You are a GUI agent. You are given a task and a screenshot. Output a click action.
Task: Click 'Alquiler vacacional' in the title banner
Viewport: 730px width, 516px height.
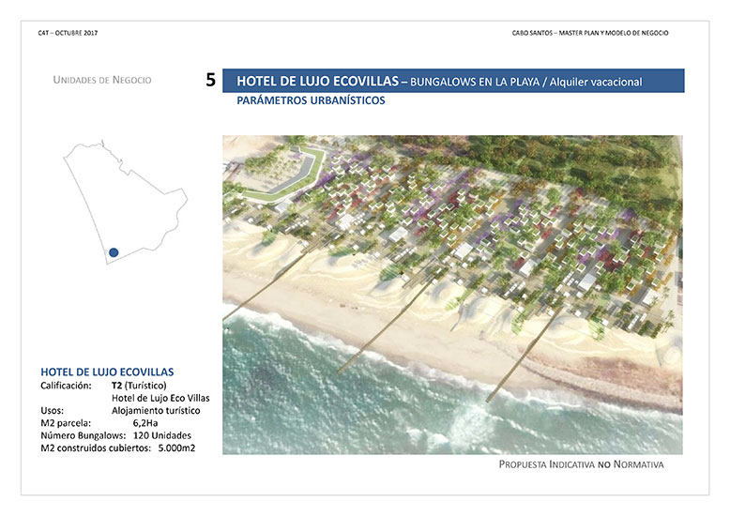point(597,82)
